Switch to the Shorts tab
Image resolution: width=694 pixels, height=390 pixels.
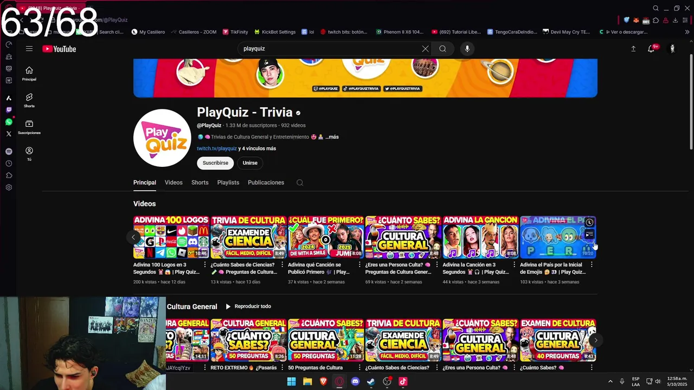click(200, 183)
